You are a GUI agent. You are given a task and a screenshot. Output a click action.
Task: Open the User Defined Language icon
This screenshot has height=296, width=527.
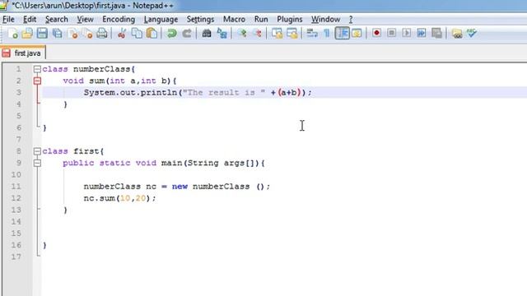point(357,33)
